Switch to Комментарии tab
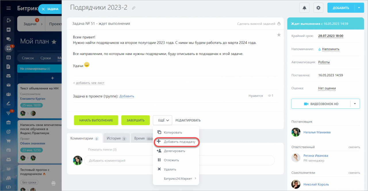 [x=85, y=138]
